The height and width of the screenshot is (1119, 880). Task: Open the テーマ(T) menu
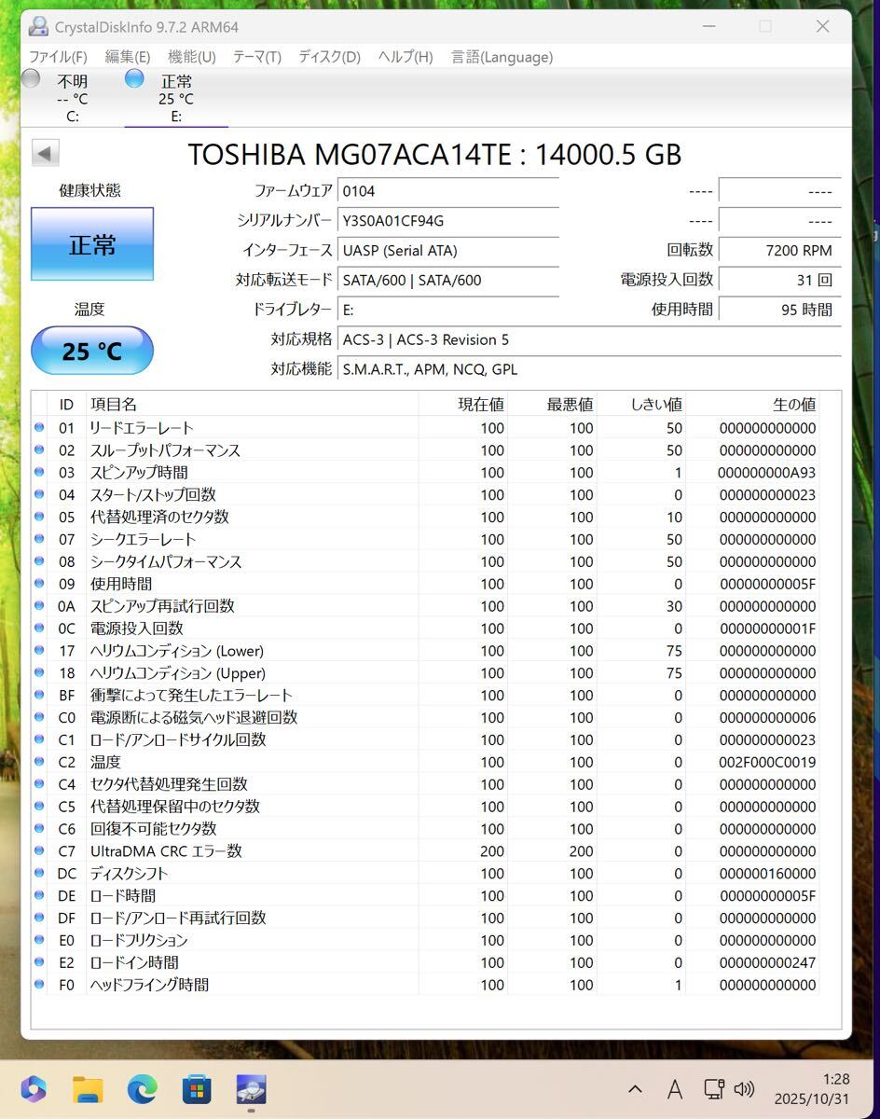coord(256,57)
